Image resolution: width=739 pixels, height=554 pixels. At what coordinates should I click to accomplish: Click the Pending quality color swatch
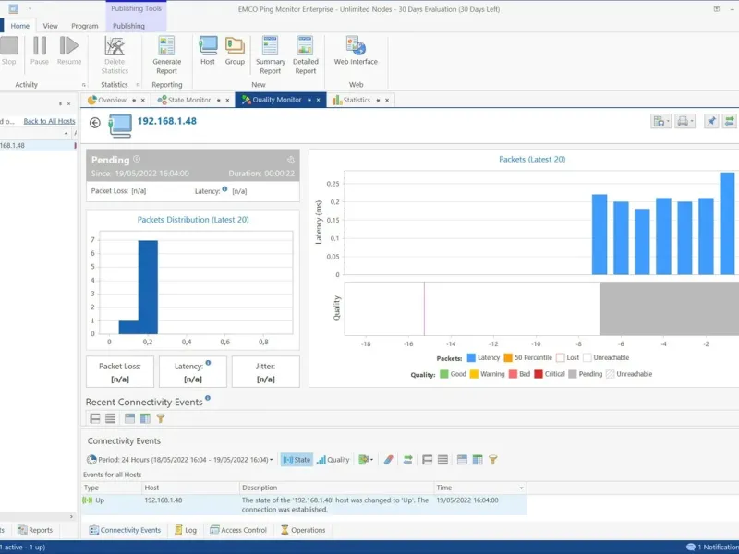pyautogui.click(x=573, y=374)
